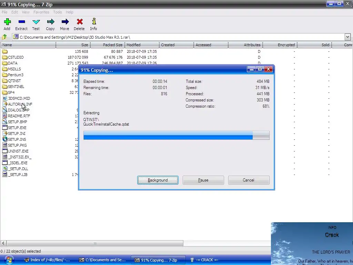The height and width of the screenshot is (265, 353).
Task: Select the DATA folder icon
Action: 5,63
